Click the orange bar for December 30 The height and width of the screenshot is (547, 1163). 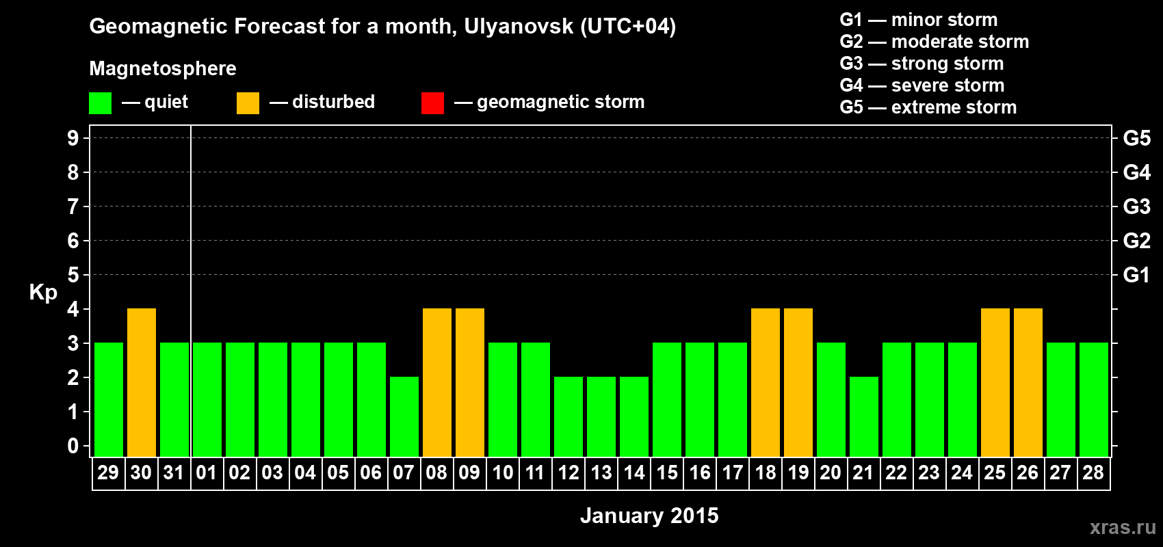click(142, 382)
